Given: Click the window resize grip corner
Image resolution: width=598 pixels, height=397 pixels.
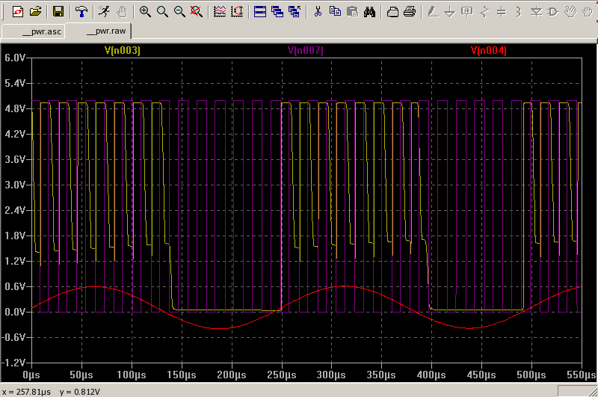Looking at the screenshot, I should coord(593,392).
